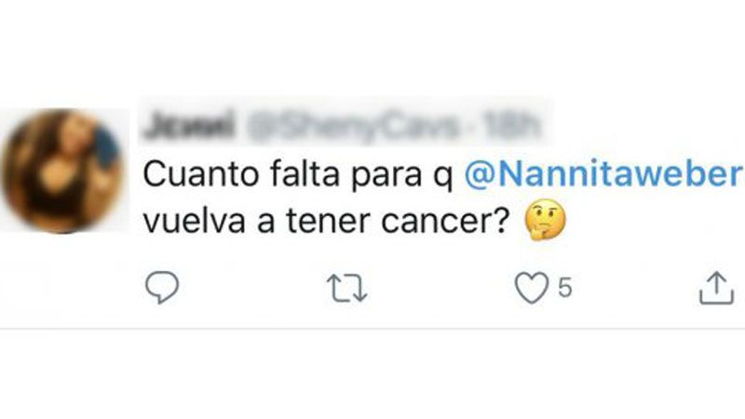
Task: Click the grey divider line below tweet
Action: 372,329
